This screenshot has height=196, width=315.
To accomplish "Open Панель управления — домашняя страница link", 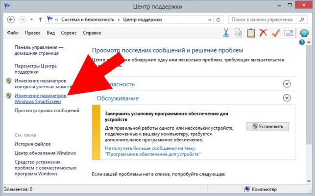I will coord(39,50).
